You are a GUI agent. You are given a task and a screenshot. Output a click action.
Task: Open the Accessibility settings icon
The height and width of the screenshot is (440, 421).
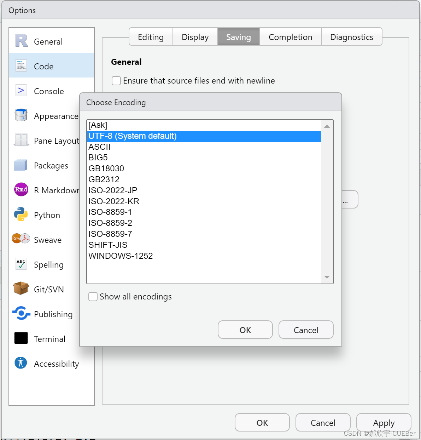point(21,363)
